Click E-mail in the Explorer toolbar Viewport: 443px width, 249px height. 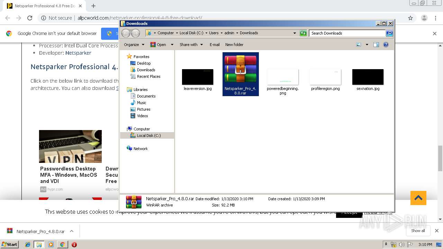(215, 45)
